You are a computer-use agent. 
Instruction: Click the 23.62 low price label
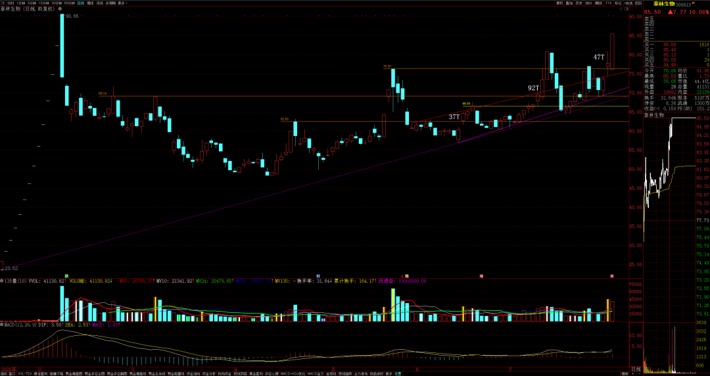11,268
